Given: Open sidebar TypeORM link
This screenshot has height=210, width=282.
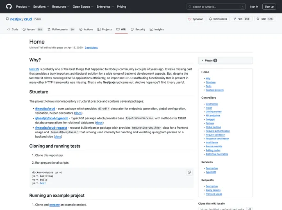Looking at the screenshot, I should pos(211,172).
